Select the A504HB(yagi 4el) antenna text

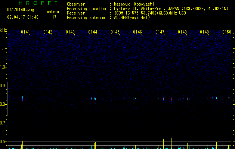[132, 18]
